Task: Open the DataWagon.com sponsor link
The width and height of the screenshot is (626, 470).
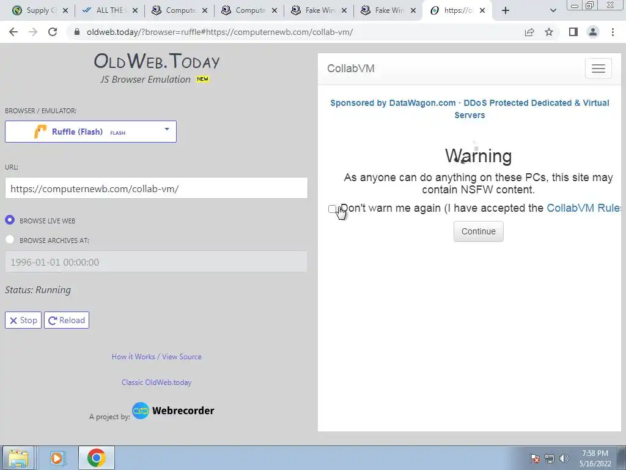Action: click(469, 109)
